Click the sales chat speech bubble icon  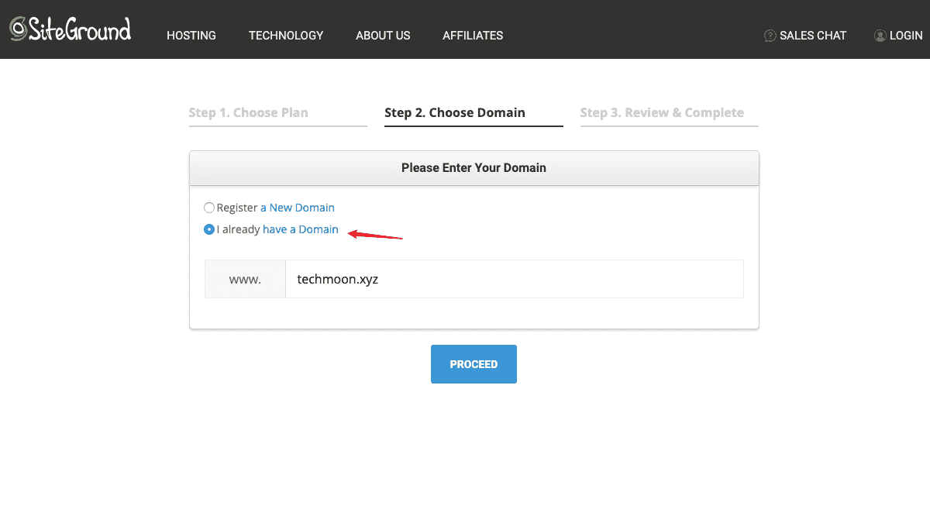(x=770, y=36)
